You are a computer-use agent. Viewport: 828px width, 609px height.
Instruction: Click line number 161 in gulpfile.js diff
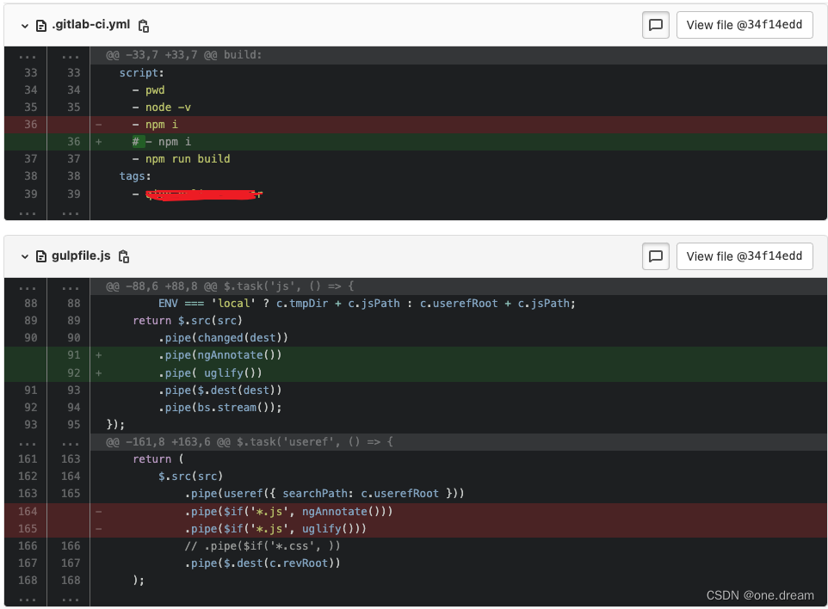coord(26,458)
